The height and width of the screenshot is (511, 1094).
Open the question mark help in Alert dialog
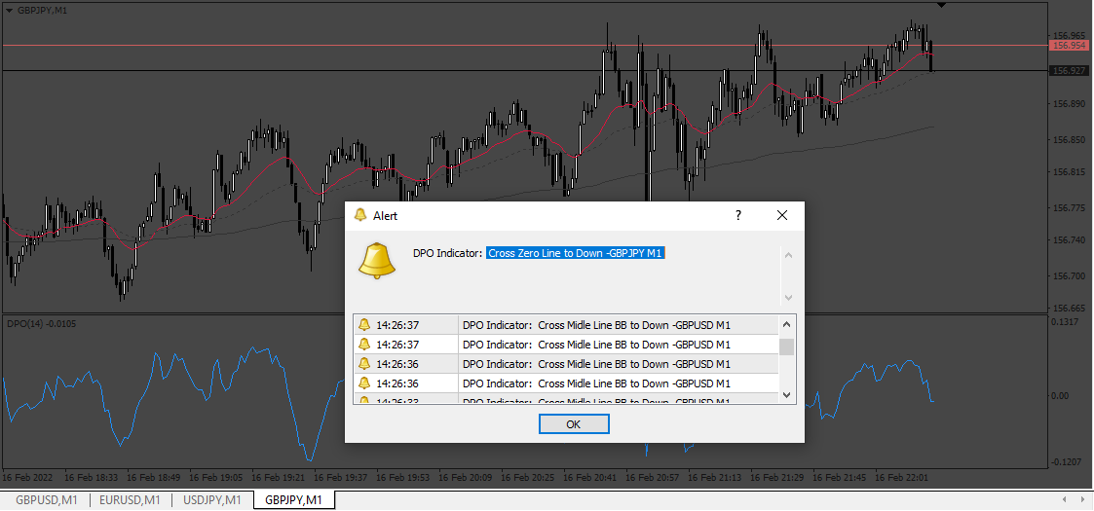point(738,215)
